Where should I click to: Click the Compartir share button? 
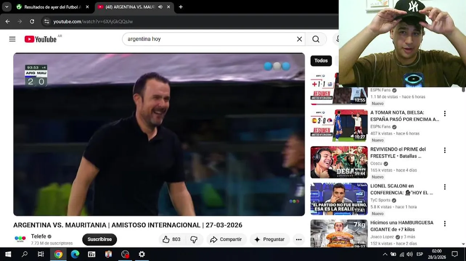(226, 239)
